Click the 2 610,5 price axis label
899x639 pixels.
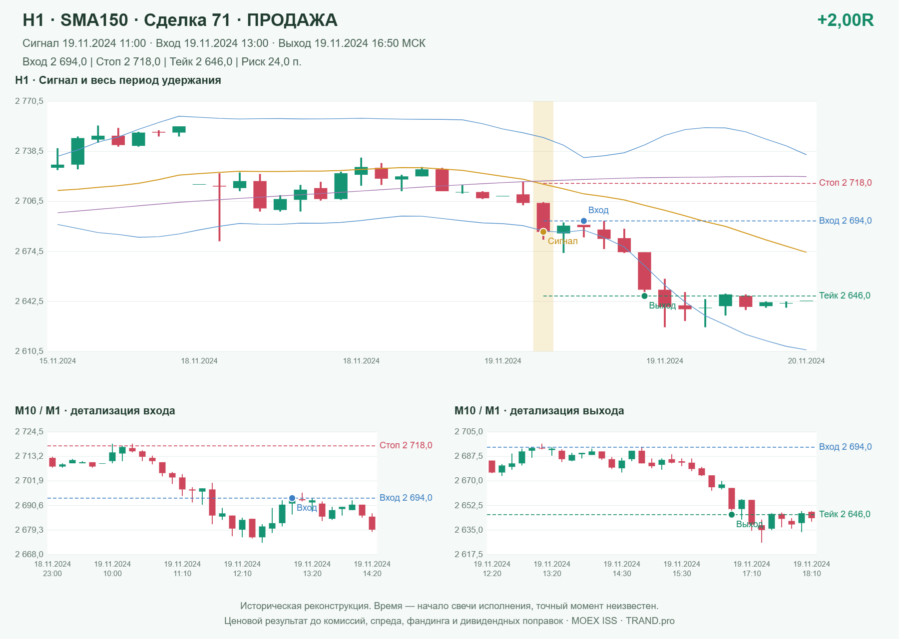[29, 351]
